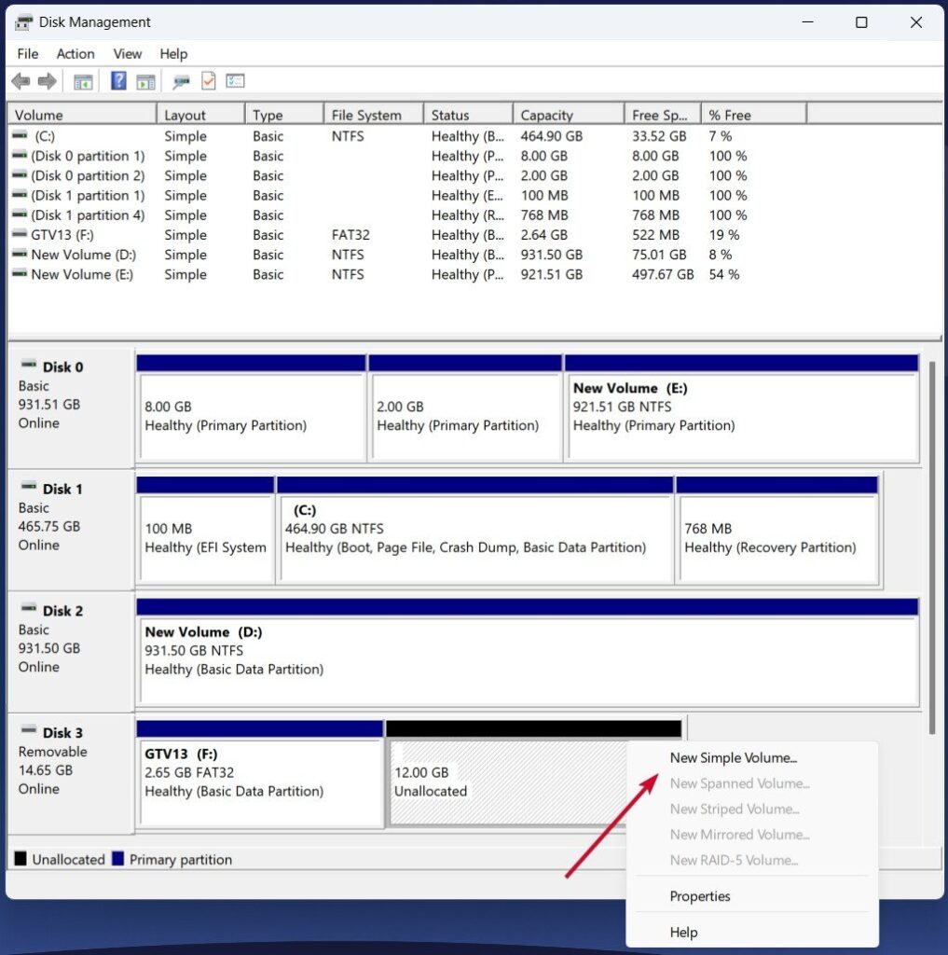Image resolution: width=948 pixels, height=955 pixels.
Task: Choose Properties from the context menu
Action: pos(700,896)
